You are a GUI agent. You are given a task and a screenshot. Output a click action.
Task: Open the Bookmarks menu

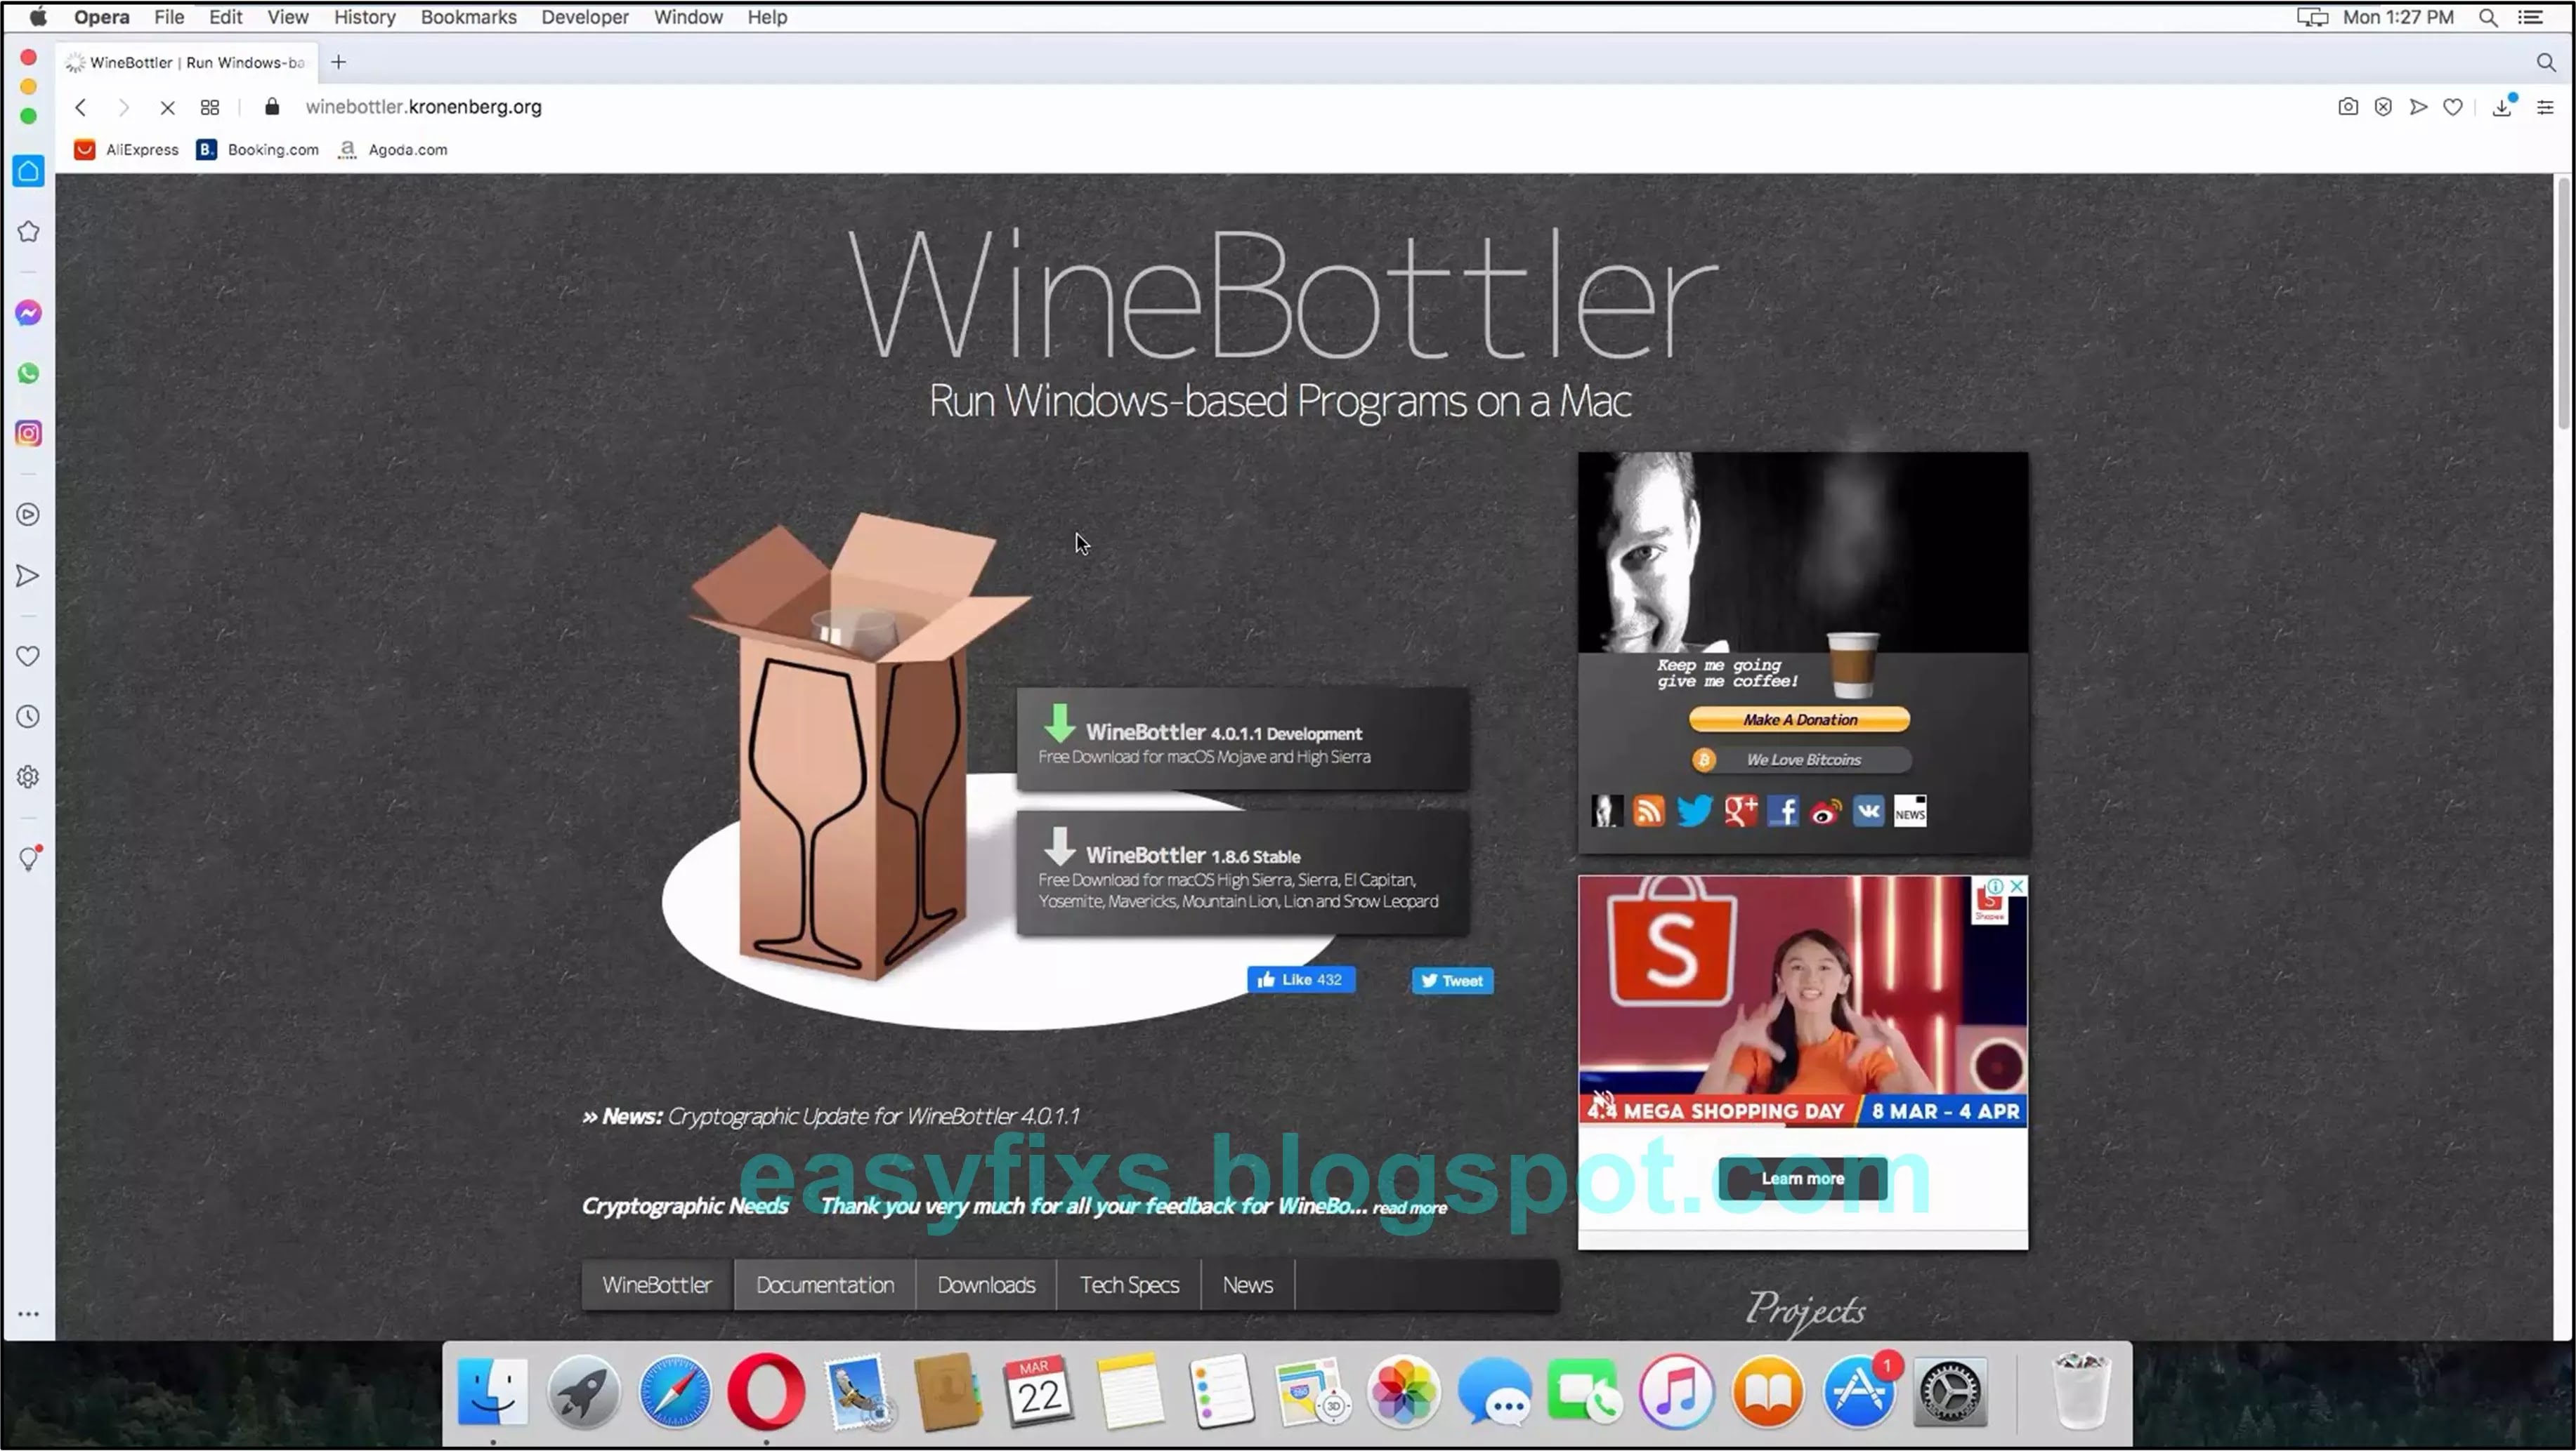[x=469, y=17]
